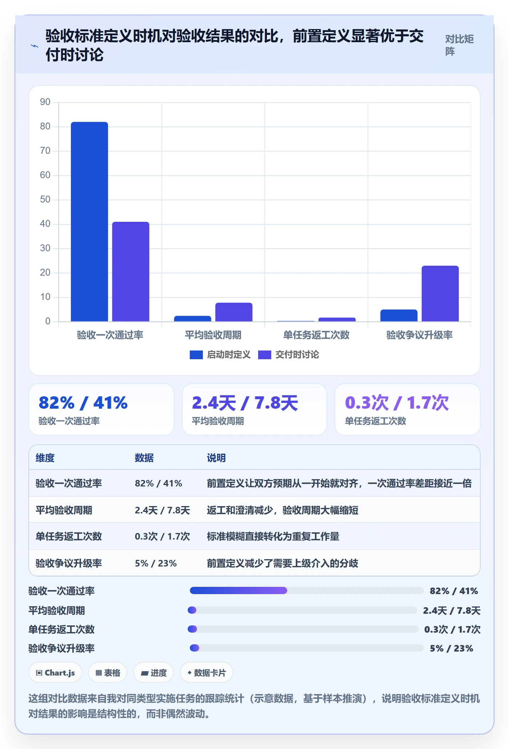
Task: Click the 维度 column header
Action: (x=45, y=458)
